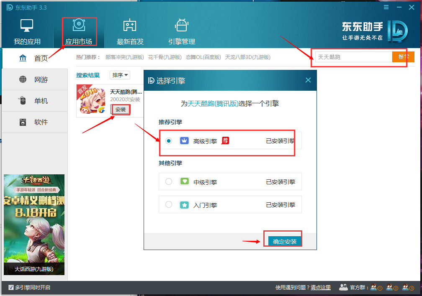Open 大话西游(九游版) advertisement banner
The height and width of the screenshot is (296, 422).
tap(34, 225)
